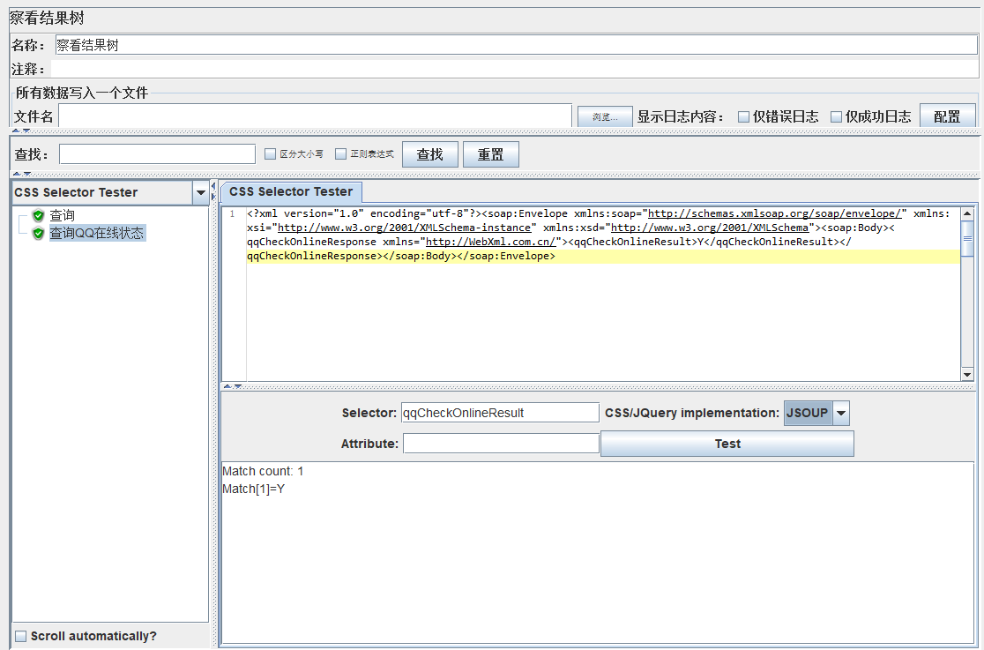Click the Selector input field
Image resolution: width=984 pixels, height=650 pixels.
pyautogui.click(x=500, y=413)
